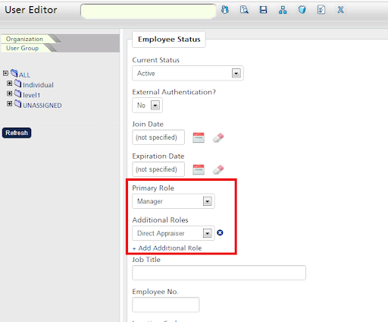388x322 pixels.
Task: Open the organization hierarchy chart icon
Action: [283, 10]
